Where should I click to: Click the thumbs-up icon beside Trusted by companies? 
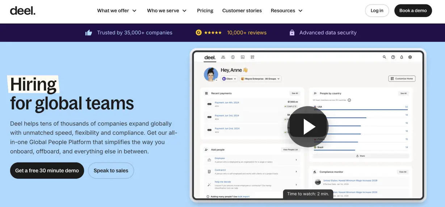pyautogui.click(x=89, y=33)
